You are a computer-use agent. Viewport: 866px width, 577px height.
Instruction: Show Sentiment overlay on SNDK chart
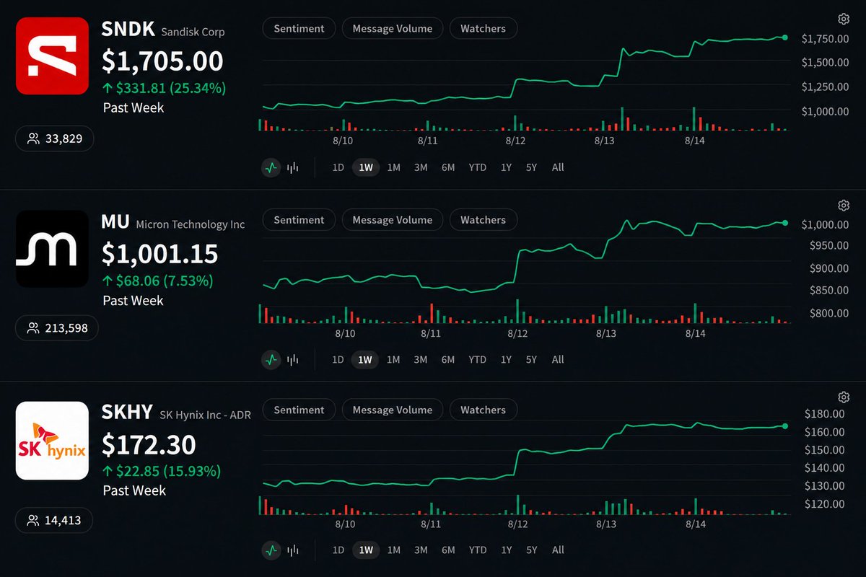point(299,29)
